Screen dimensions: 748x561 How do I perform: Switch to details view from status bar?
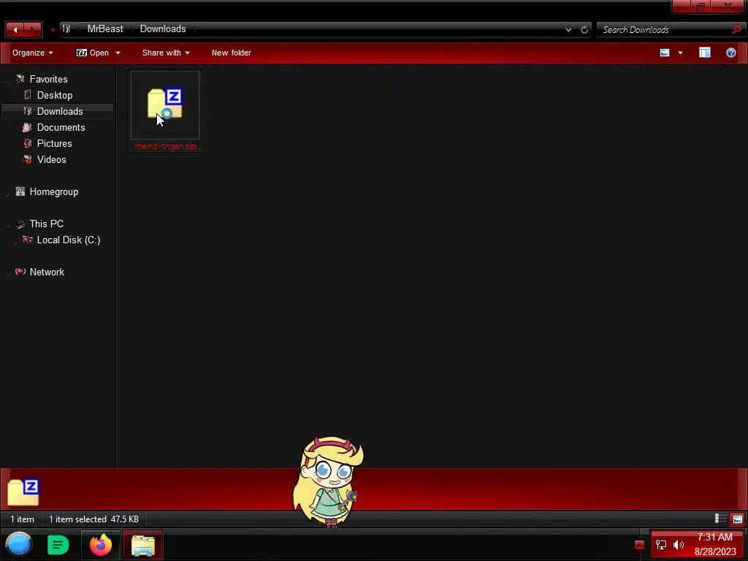point(720,519)
